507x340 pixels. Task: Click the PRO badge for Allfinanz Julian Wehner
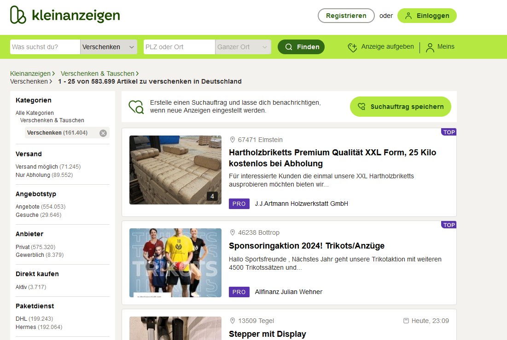pyautogui.click(x=239, y=292)
